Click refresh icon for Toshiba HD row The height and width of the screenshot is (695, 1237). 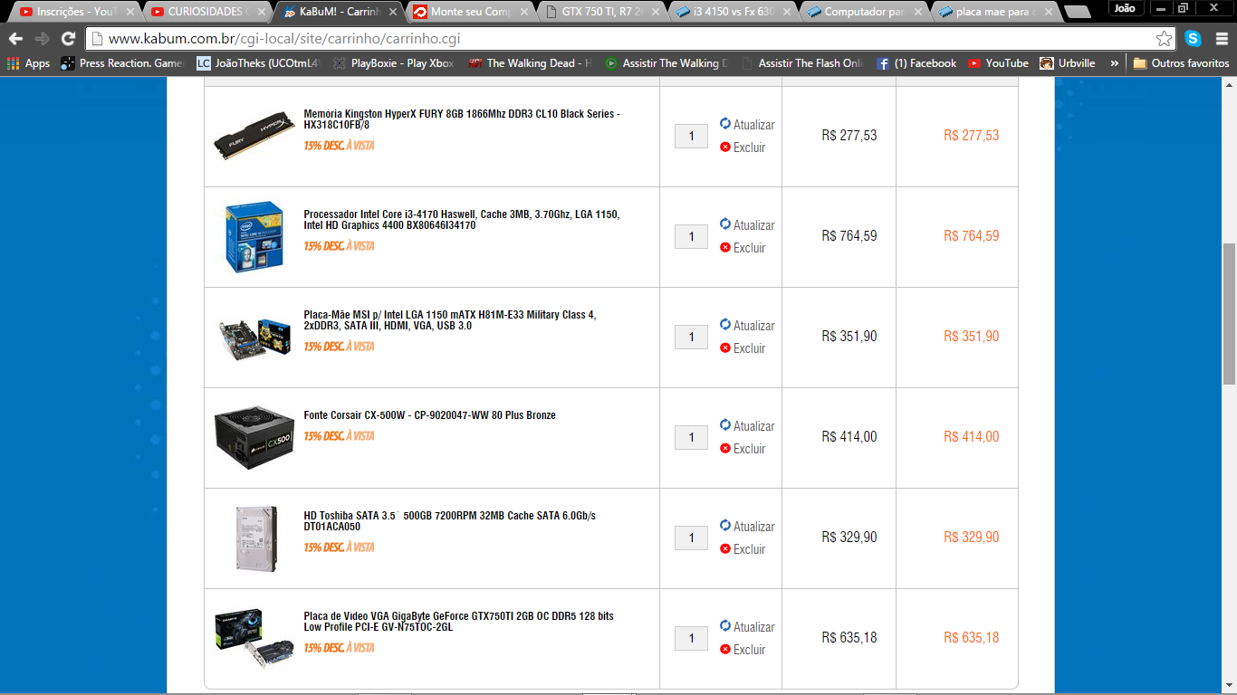point(725,526)
